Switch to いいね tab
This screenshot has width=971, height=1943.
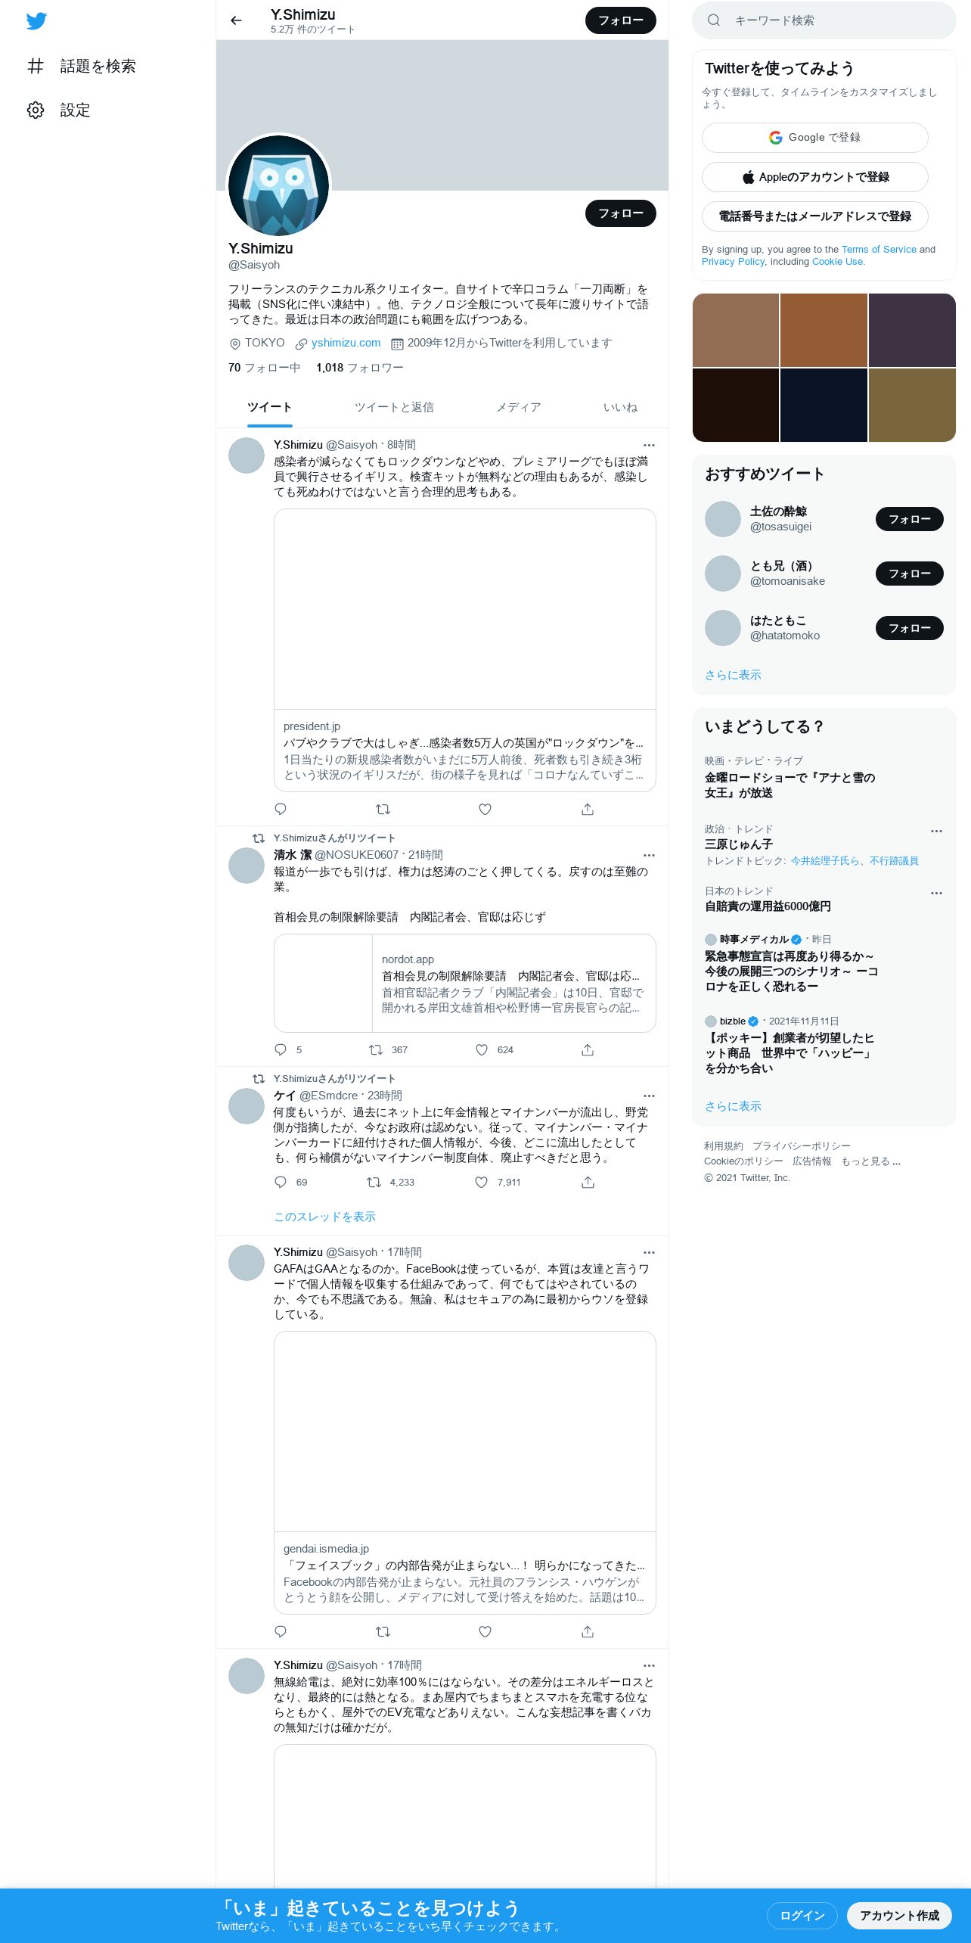pyautogui.click(x=620, y=407)
